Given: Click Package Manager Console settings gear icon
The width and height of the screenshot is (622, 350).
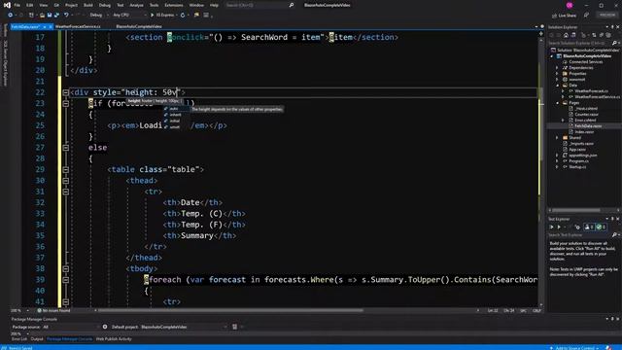Looking at the screenshot, I should tap(105, 327).
